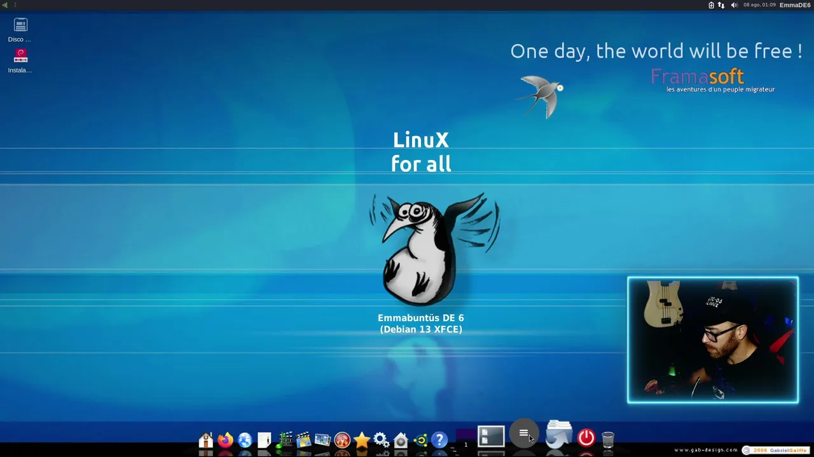Image resolution: width=814 pixels, height=457 pixels.
Task: Open the volume control tray icon
Action: click(x=735, y=5)
